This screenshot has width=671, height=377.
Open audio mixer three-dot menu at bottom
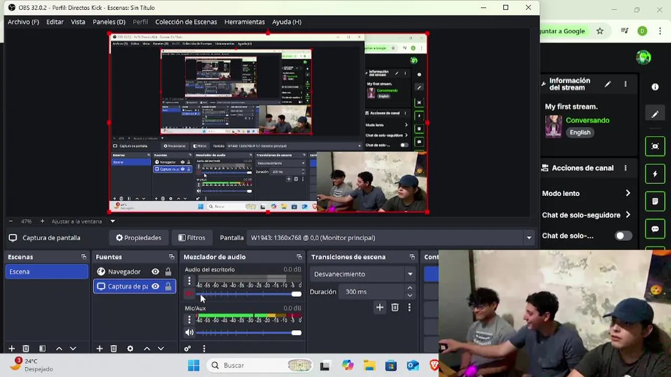(x=204, y=349)
